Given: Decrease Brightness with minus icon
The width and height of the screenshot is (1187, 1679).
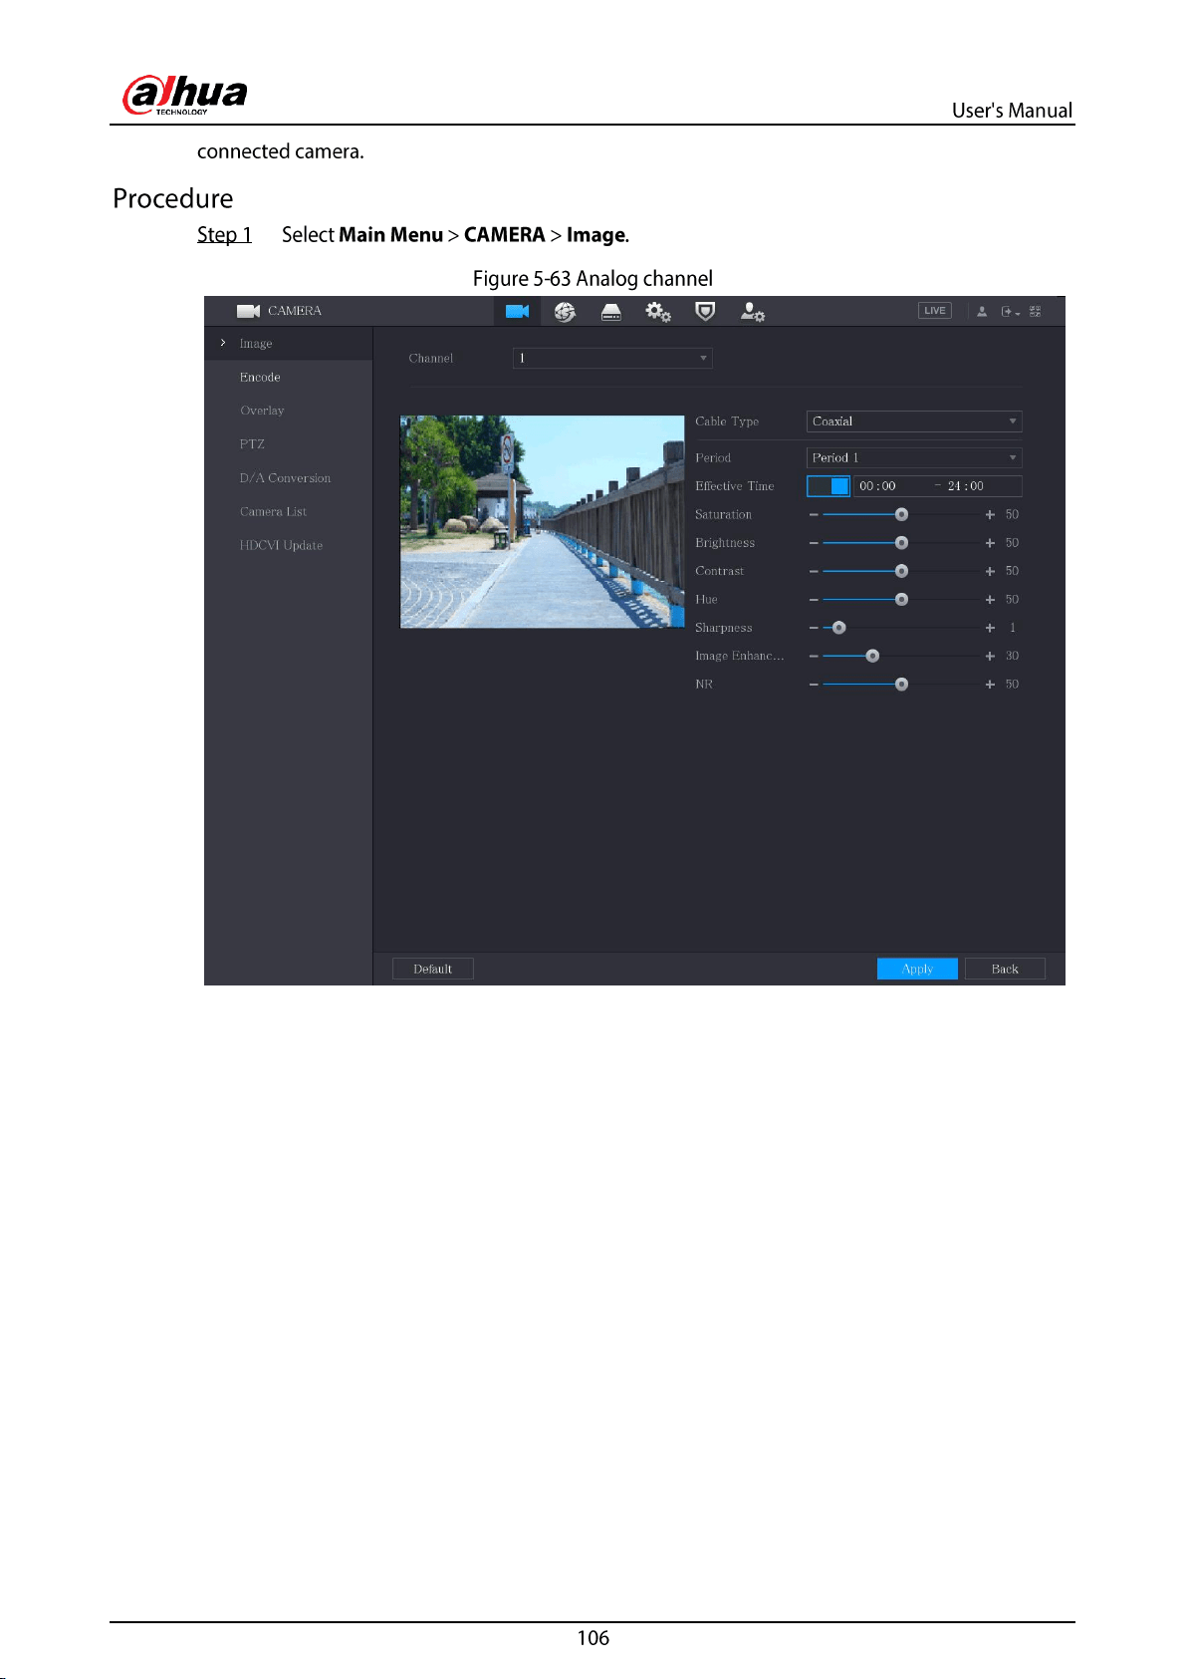Looking at the screenshot, I should click(x=814, y=543).
